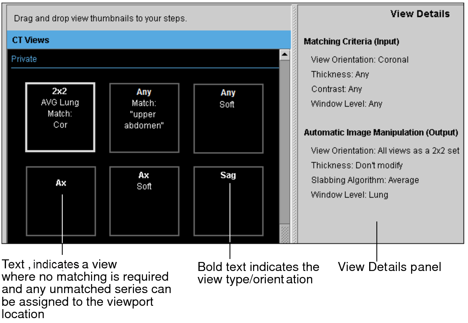Click the Contrast: Any criteria line
The width and height of the screenshot is (468, 323).
tap(336, 89)
